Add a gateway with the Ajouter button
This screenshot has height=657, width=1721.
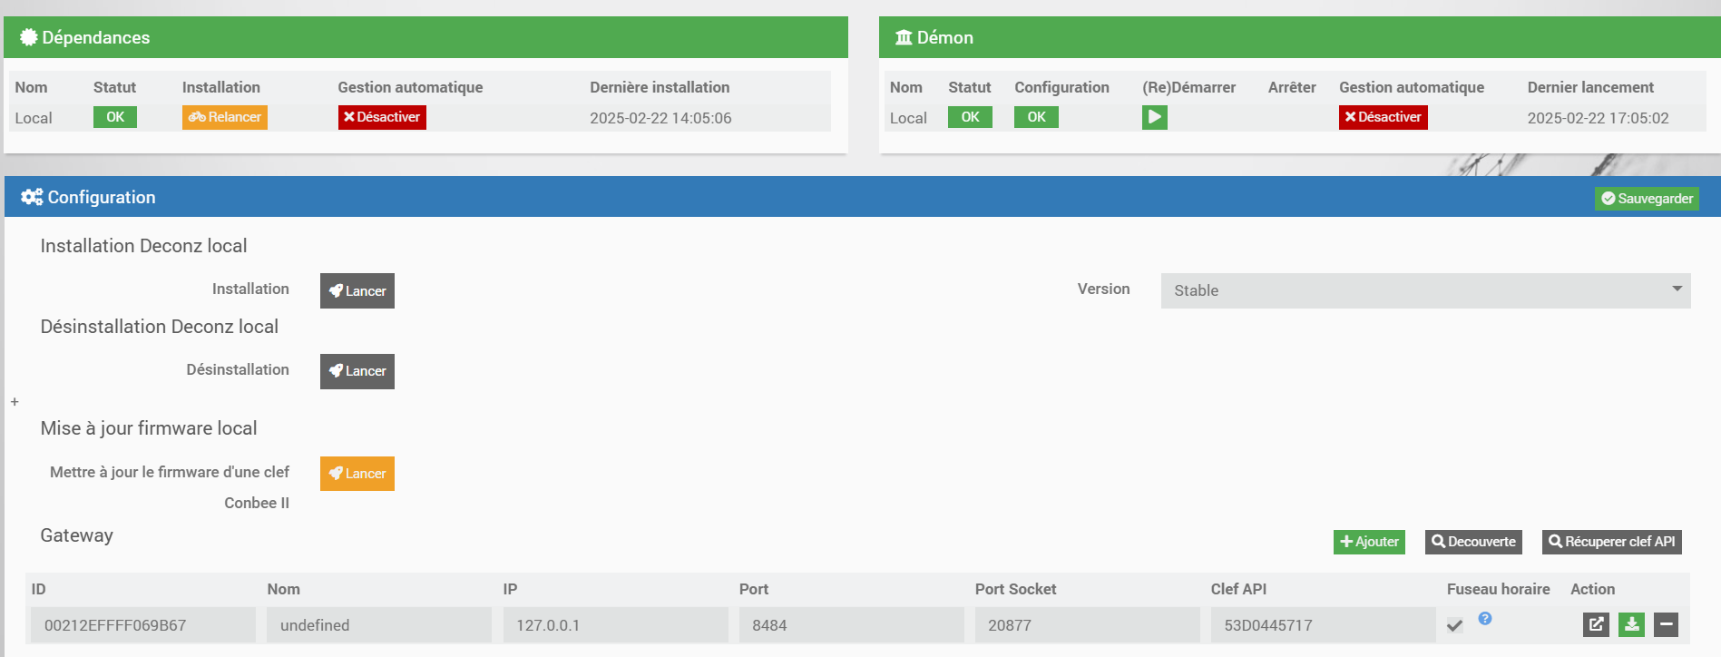tap(1369, 542)
